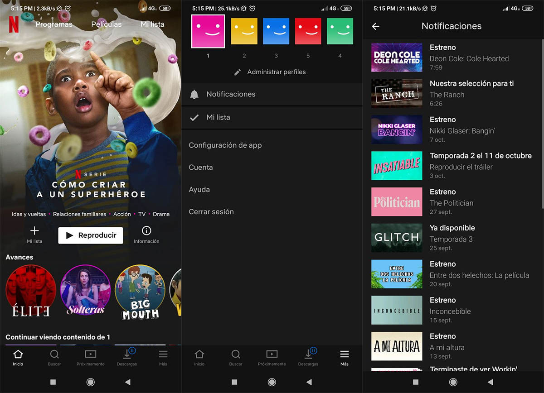The image size is (544, 393).
Task: Open Cuenta menu entry
Action: click(x=201, y=168)
